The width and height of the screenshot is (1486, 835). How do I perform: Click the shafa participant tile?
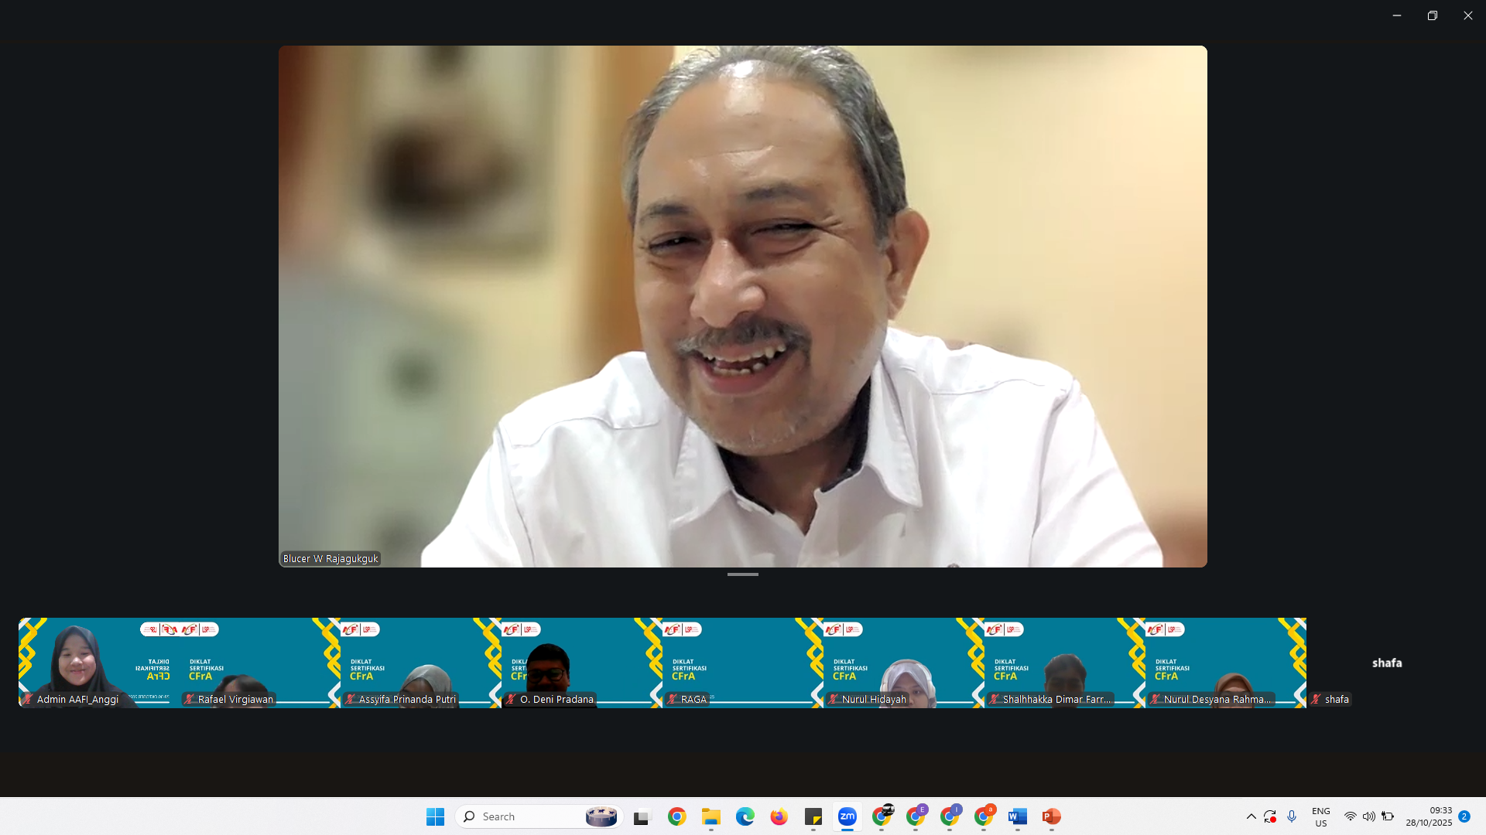[x=1386, y=663]
